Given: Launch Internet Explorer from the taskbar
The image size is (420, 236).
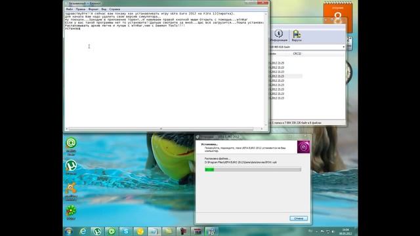Looking at the screenshot, I should (83, 231).
